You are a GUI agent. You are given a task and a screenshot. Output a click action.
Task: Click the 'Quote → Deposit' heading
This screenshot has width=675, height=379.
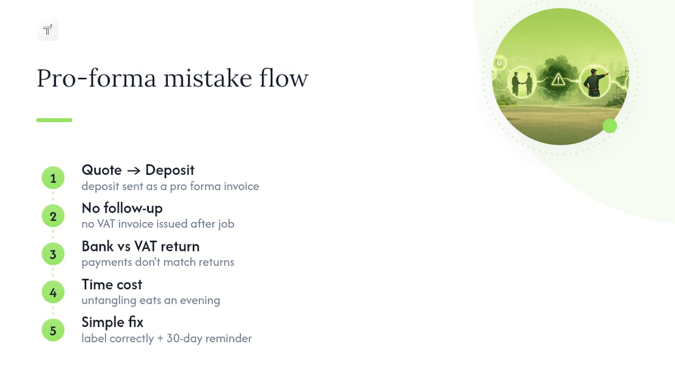[x=138, y=170]
